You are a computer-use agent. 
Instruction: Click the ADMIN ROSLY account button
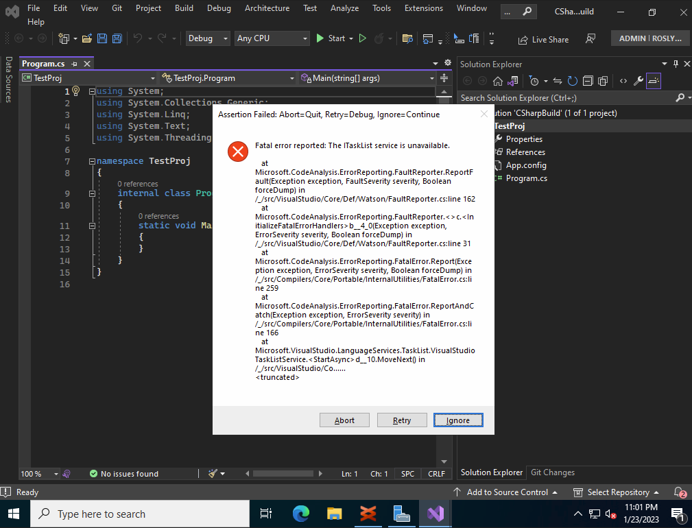[650, 38]
